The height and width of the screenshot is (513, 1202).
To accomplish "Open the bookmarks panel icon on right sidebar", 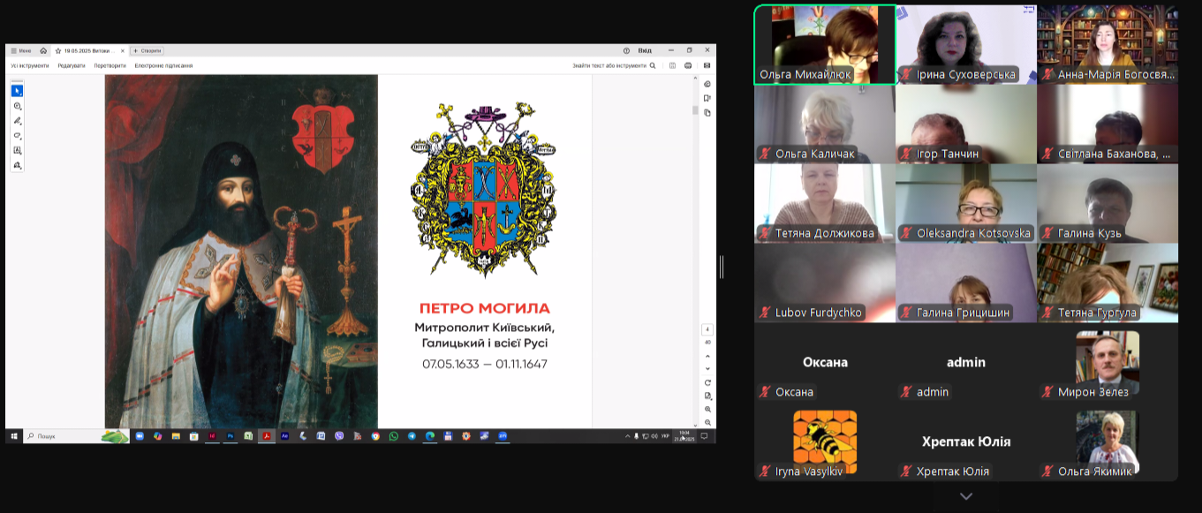I will [707, 98].
